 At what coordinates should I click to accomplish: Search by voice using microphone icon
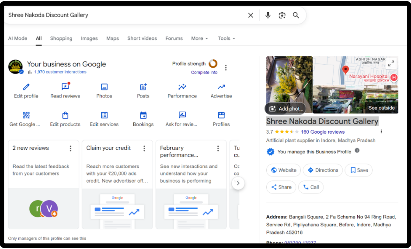pos(268,15)
